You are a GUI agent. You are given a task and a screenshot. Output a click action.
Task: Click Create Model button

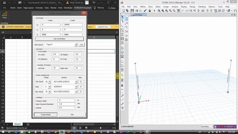tap(45, 115)
